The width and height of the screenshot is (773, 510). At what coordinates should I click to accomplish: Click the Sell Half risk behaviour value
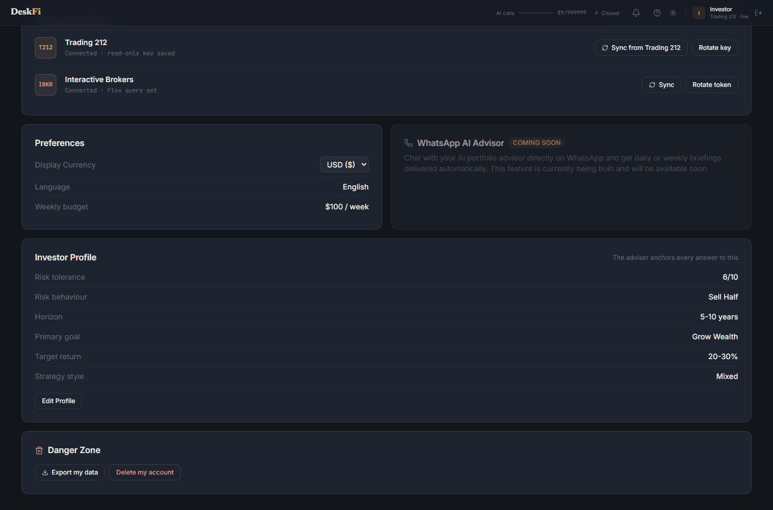point(723,297)
